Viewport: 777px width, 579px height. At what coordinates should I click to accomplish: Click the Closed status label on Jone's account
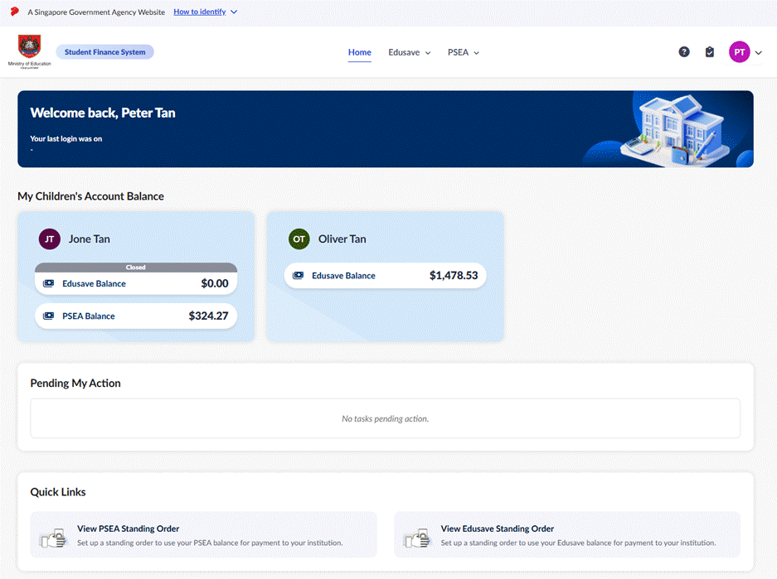coord(136,268)
